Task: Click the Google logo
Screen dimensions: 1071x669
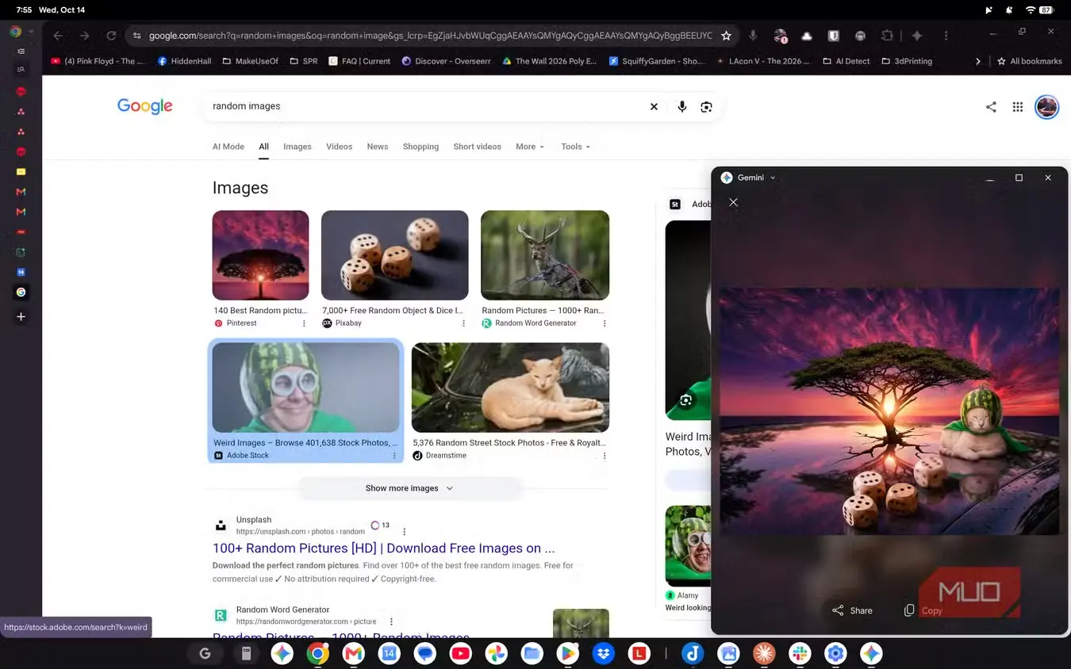Action: pyautogui.click(x=144, y=106)
